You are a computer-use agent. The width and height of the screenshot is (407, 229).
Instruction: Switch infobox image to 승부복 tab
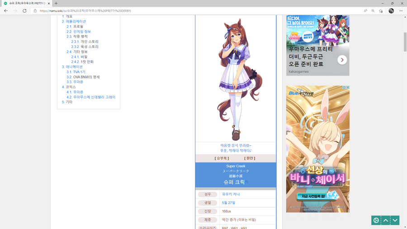222,158
